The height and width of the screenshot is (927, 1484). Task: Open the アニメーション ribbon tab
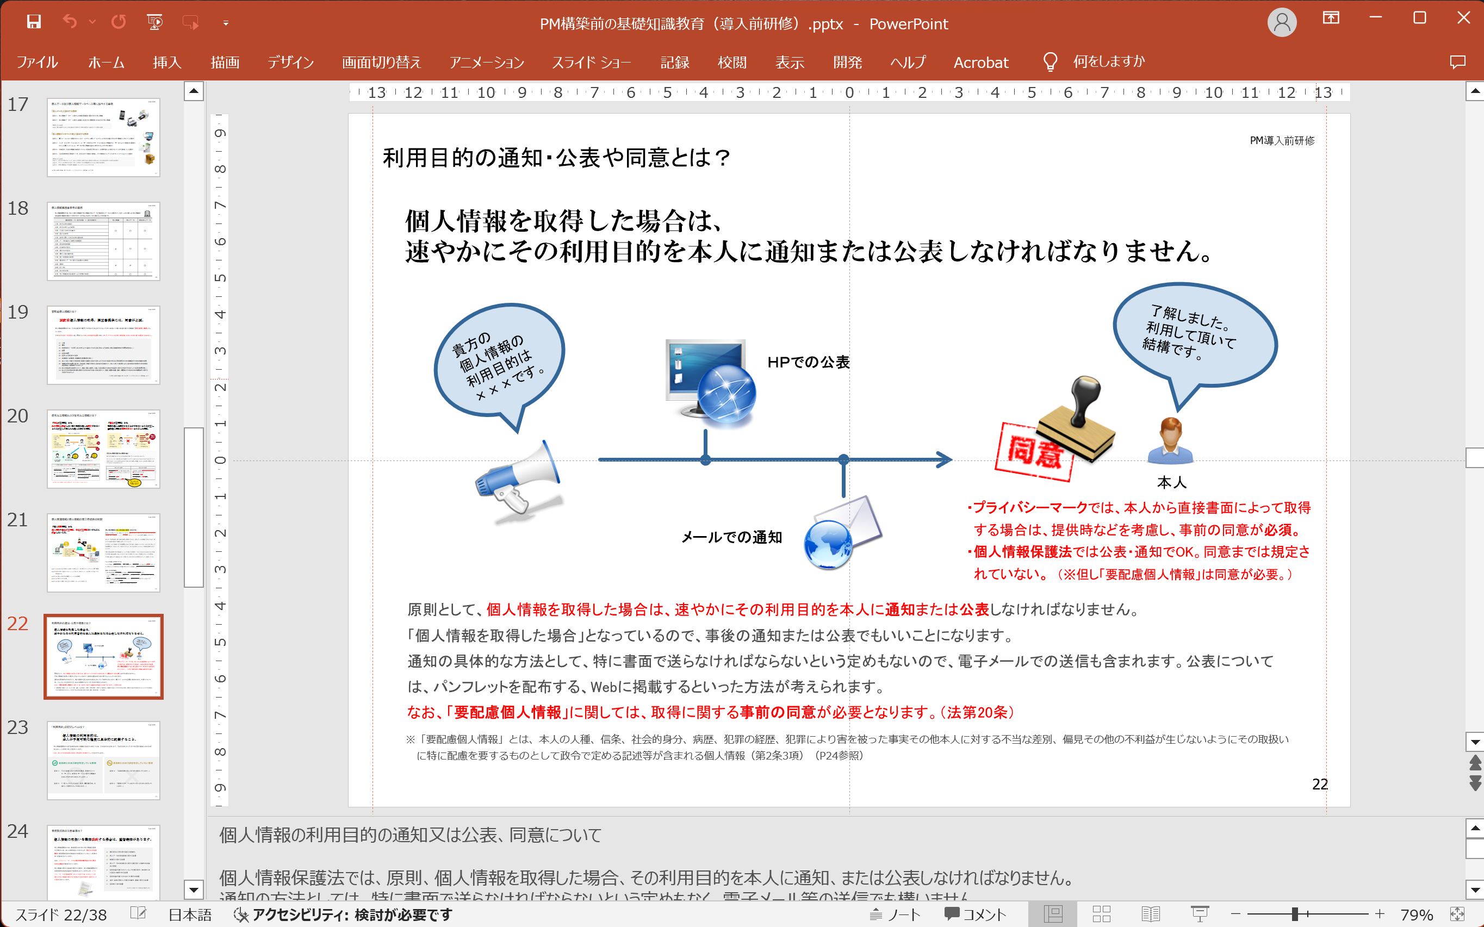487,62
